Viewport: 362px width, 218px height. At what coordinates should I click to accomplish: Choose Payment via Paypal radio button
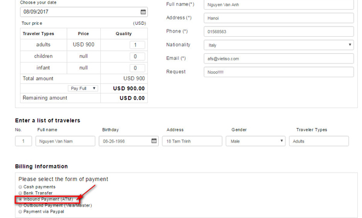click(21, 211)
